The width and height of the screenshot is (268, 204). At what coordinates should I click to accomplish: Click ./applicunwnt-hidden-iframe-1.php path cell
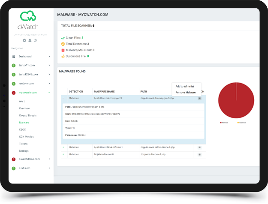157,147
